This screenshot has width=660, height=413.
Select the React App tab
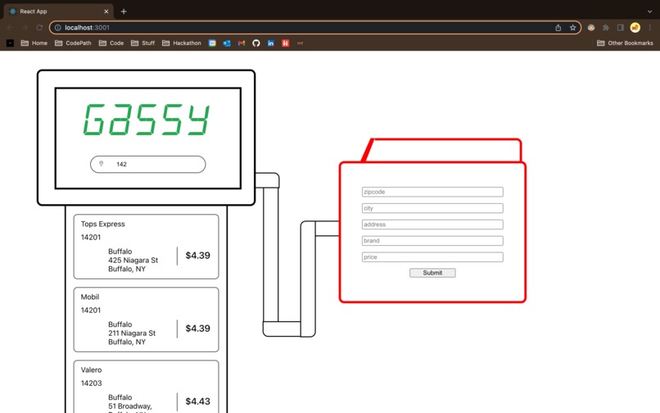pyautogui.click(x=58, y=11)
